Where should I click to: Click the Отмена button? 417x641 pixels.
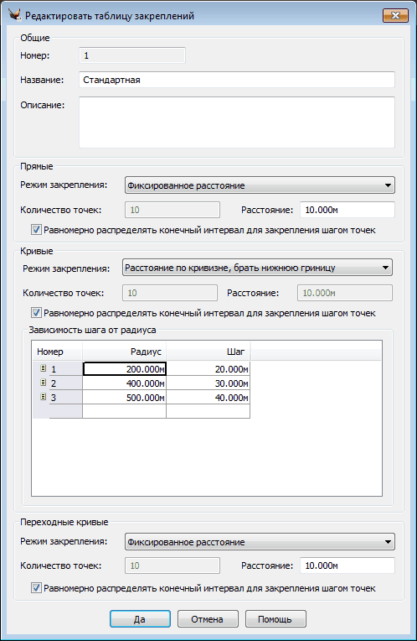pyautogui.click(x=208, y=619)
